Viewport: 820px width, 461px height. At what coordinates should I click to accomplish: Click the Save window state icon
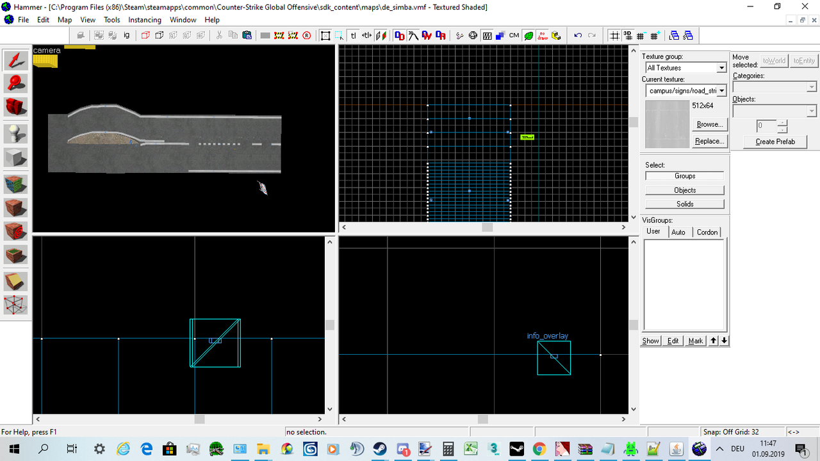click(x=688, y=36)
